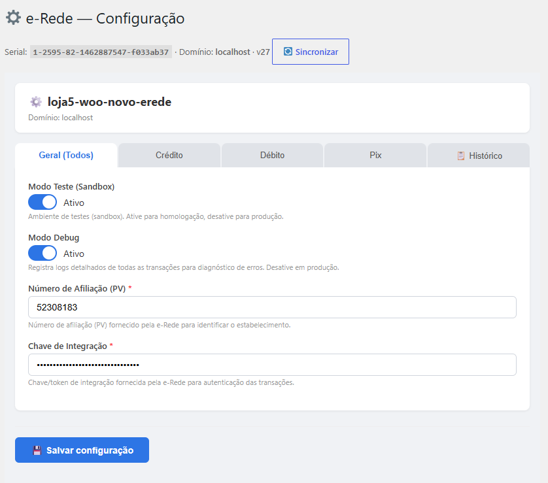Focus the Número de Afiliação (PV) field

point(272,307)
